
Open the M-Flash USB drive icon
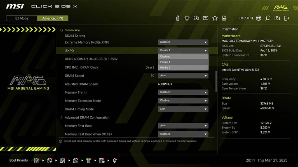(177, 18)
